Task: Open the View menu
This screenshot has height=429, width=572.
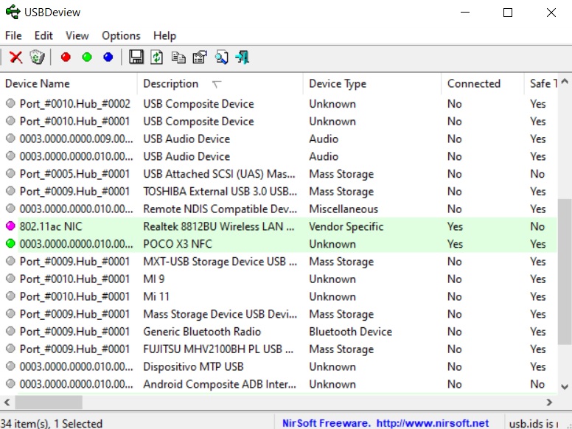Action: [77, 35]
